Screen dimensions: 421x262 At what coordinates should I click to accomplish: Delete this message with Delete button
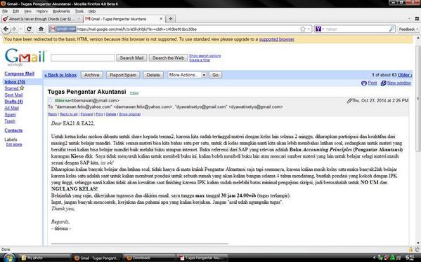(153, 75)
